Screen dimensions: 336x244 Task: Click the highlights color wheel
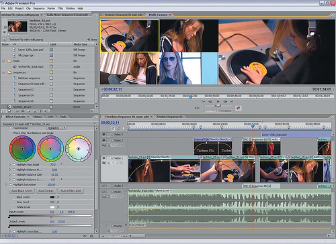pyautogui.click(x=79, y=149)
